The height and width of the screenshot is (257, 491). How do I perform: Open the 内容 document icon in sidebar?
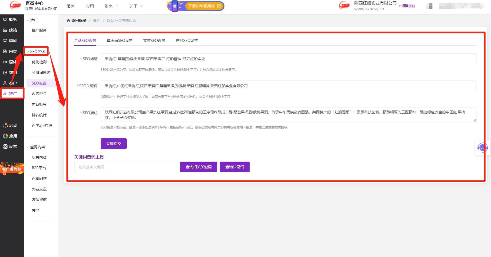click(x=5, y=51)
